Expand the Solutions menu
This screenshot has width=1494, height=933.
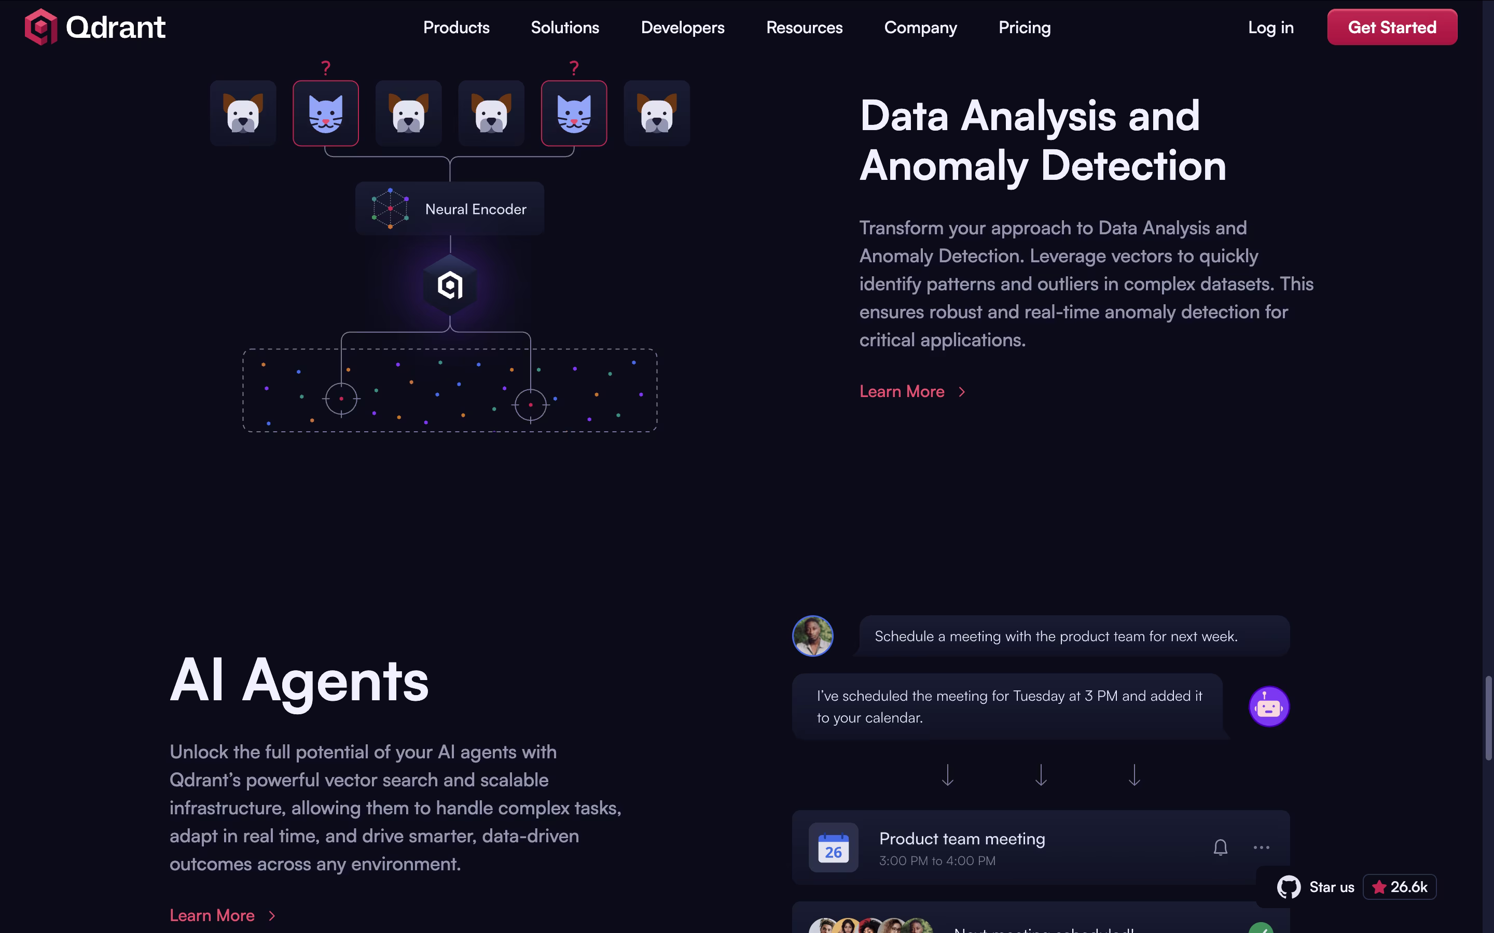(x=565, y=27)
